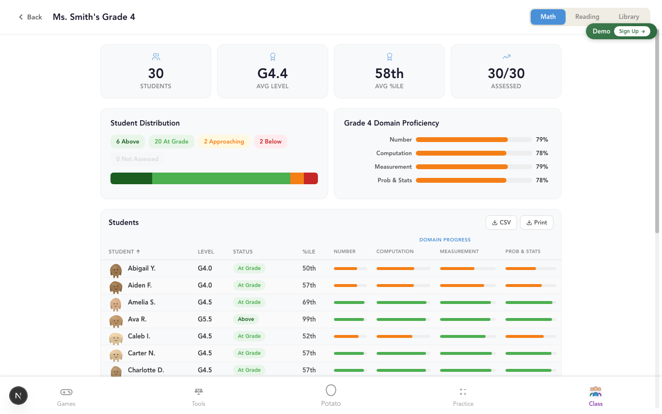The width and height of the screenshot is (662, 414).
Task: Toggle the 2 Below filter chip
Action: [270, 141]
